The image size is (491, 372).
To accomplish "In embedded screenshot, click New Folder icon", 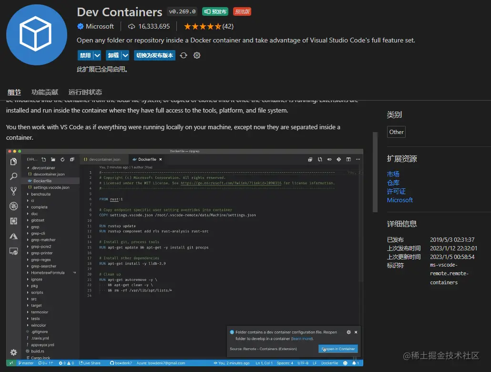I will point(53,159).
